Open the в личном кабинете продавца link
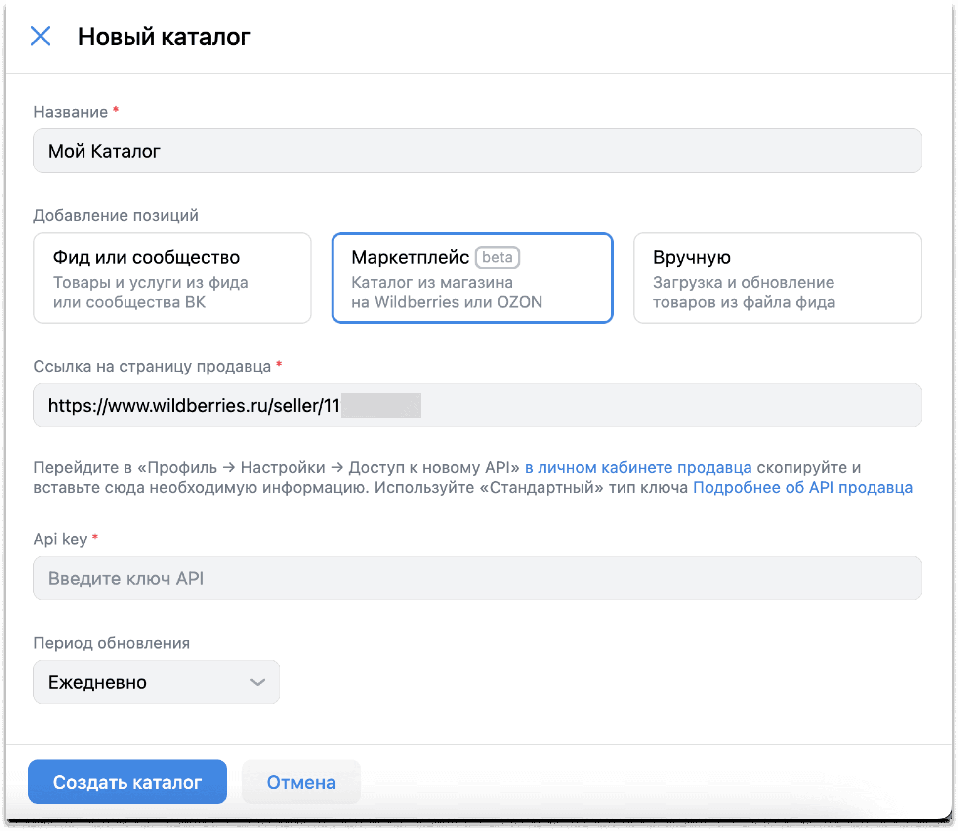This screenshot has height=831, width=958. coord(638,467)
